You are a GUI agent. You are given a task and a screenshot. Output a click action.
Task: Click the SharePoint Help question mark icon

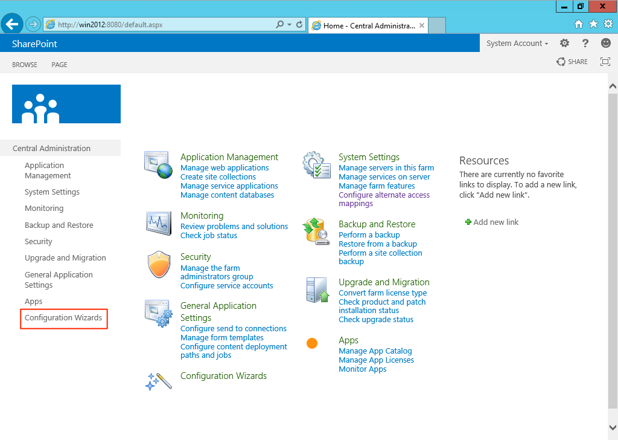585,43
